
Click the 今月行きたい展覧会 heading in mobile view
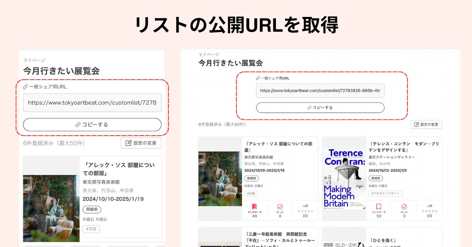(61, 71)
